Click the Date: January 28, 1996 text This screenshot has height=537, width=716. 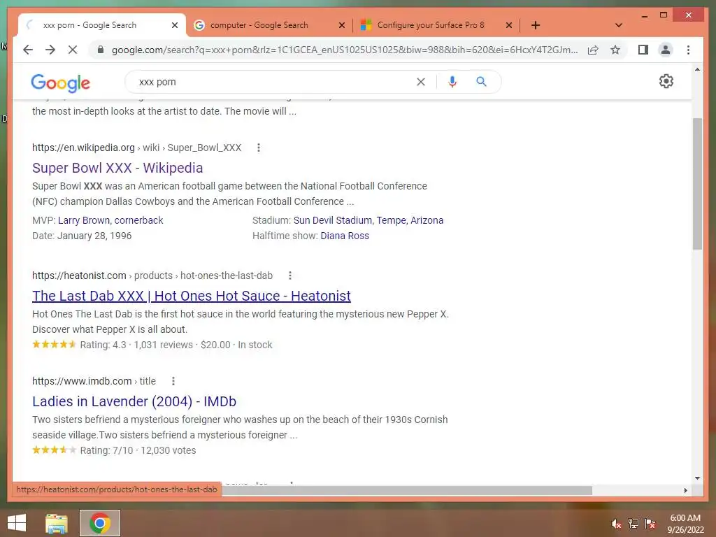[82, 236]
